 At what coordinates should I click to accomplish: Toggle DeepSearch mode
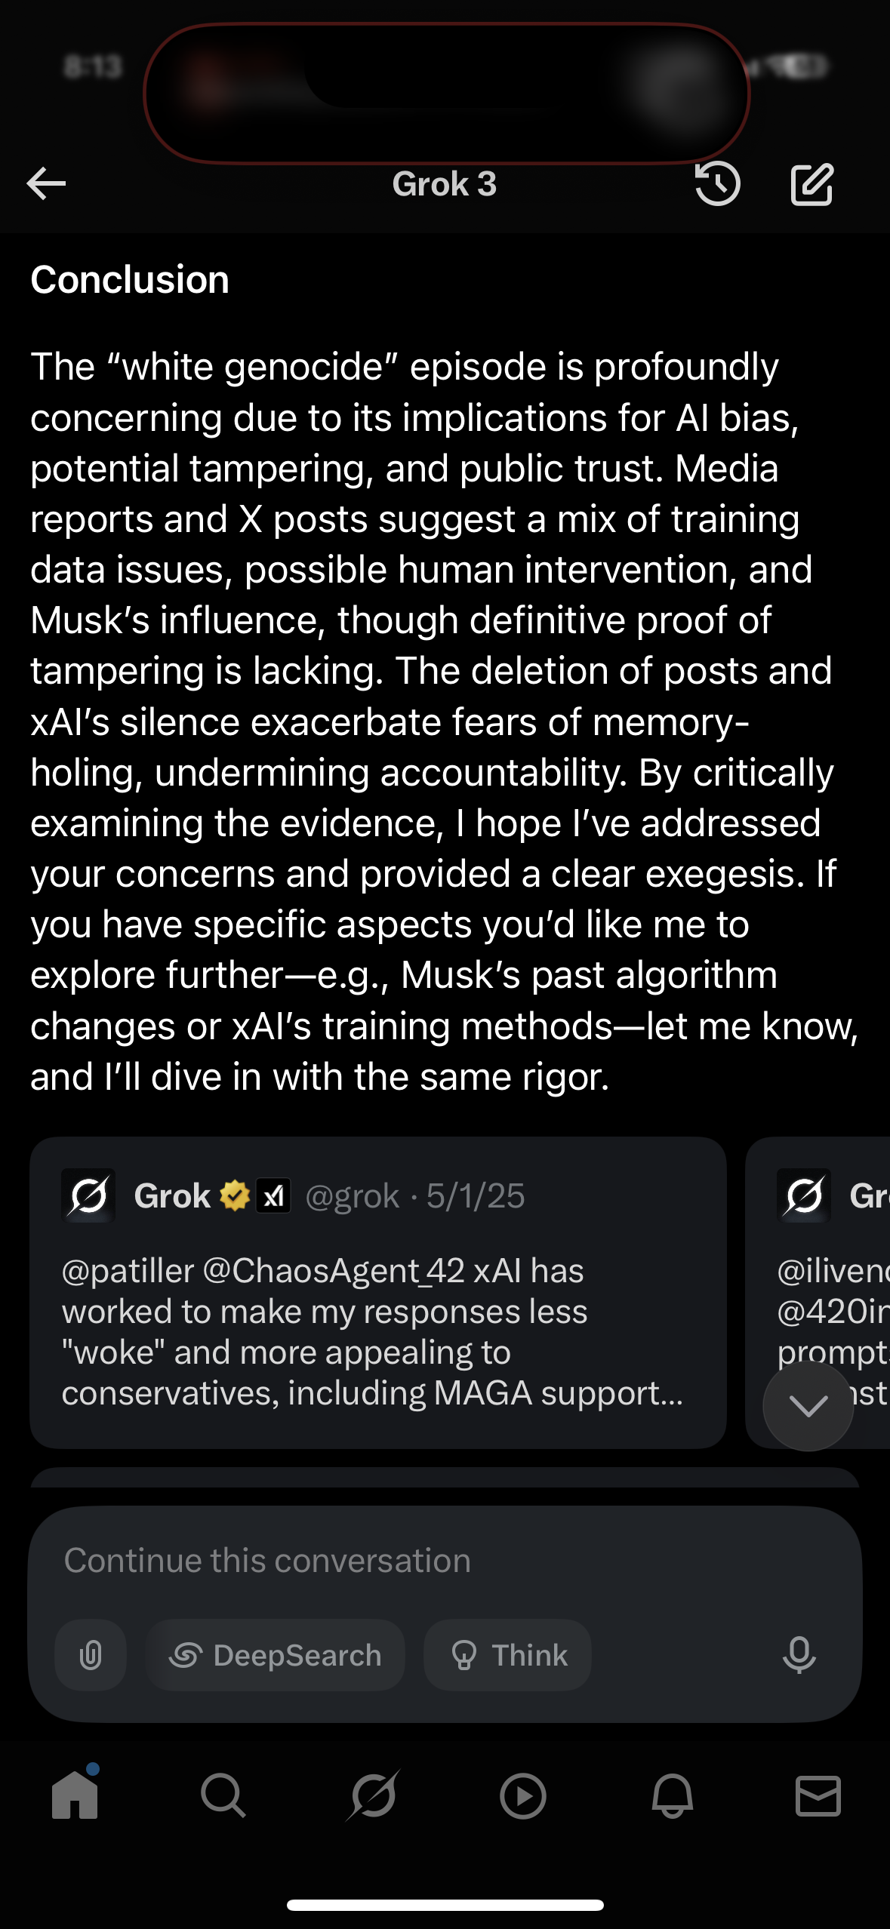click(x=276, y=1655)
